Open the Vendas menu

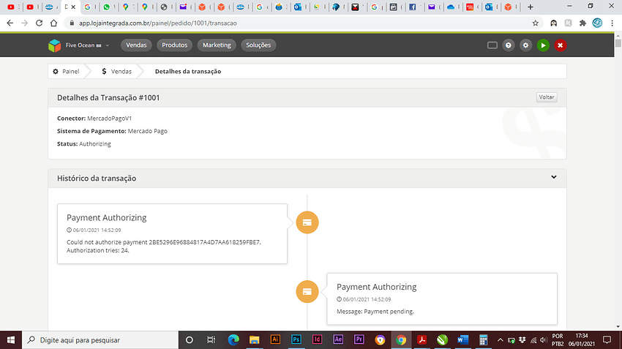pyautogui.click(x=136, y=45)
